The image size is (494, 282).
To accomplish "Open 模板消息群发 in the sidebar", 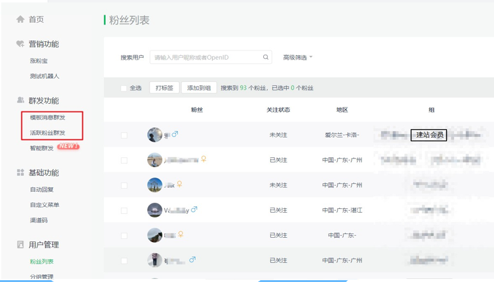I will point(47,117).
